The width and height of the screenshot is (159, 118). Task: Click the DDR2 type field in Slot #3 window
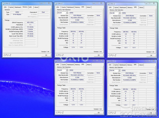85,70
